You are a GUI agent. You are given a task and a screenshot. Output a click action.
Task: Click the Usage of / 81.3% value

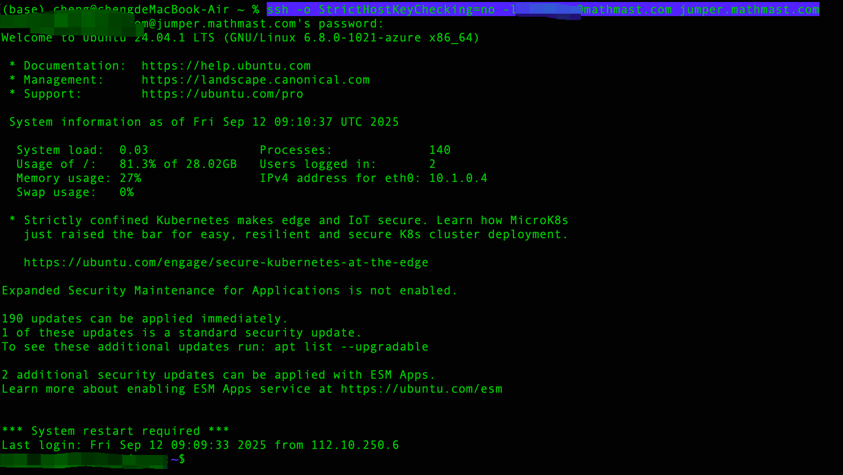pos(138,164)
